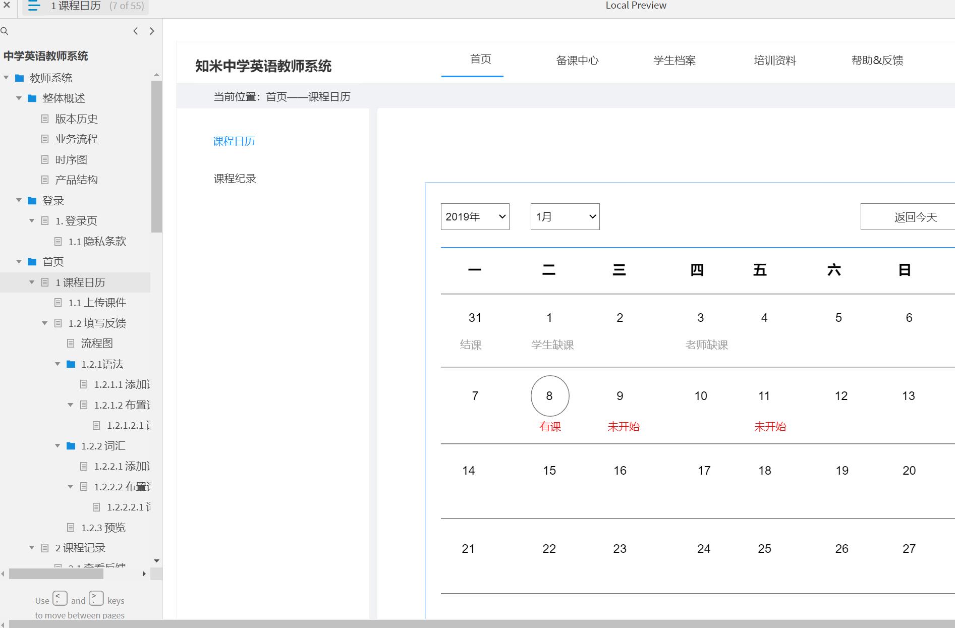Viewport: 955px width, 628px height.
Task: Click the page bottom horizontal scrollbar
Action: (x=482, y=624)
